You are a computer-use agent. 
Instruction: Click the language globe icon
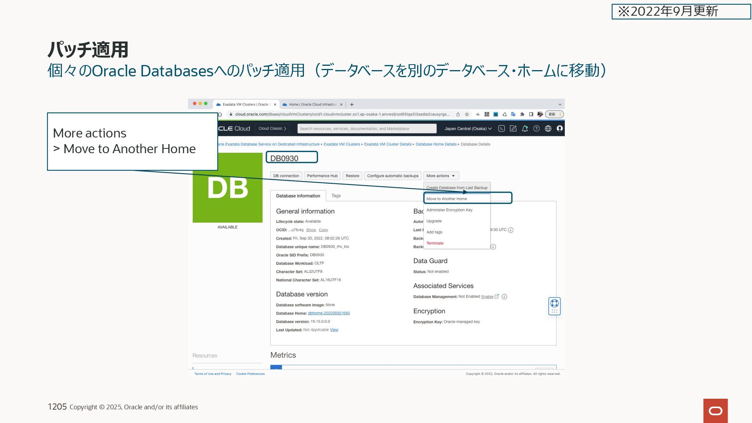click(548, 128)
